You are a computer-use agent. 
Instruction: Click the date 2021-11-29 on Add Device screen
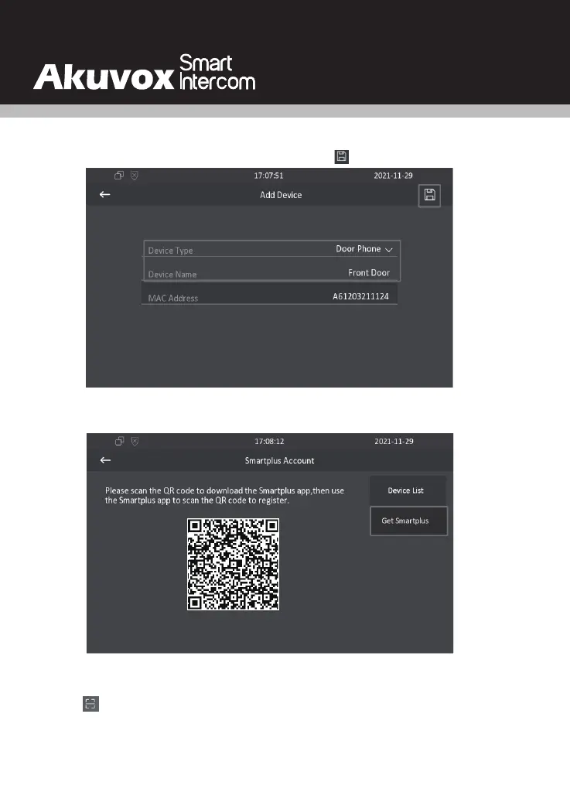click(393, 176)
